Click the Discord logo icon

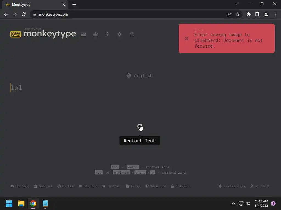[x=80, y=186]
